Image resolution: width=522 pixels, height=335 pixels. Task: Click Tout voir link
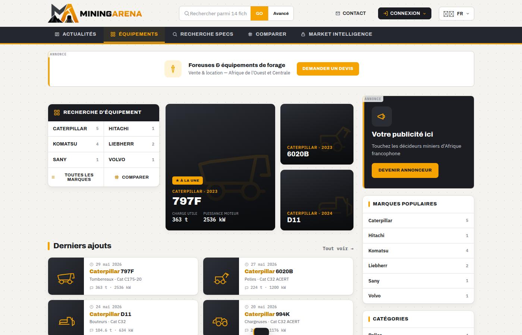pyautogui.click(x=338, y=249)
